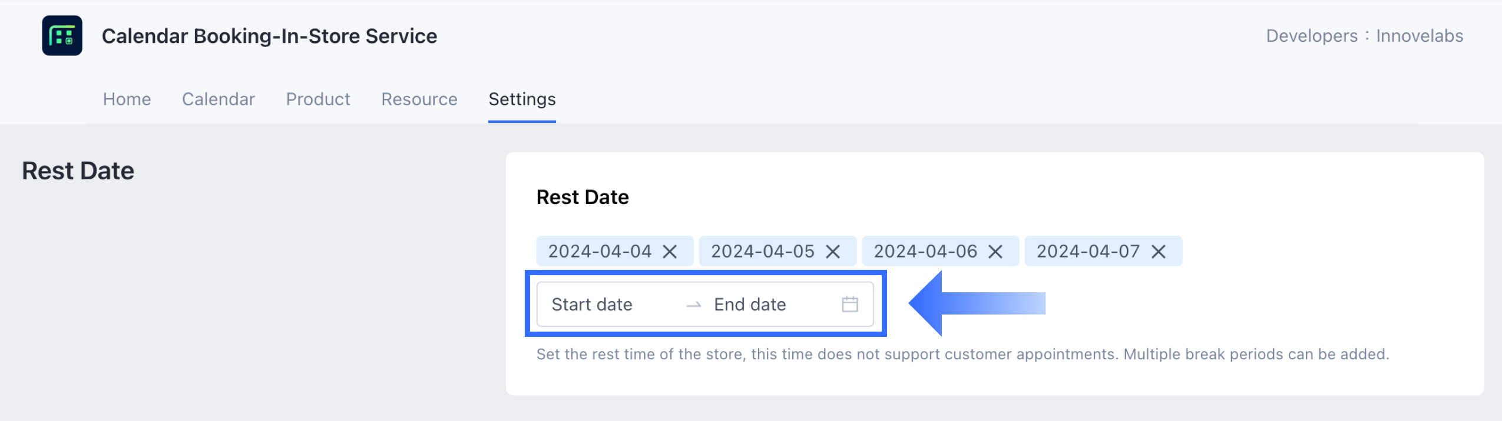Image resolution: width=1502 pixels, height=421 pixels.
Task: Delete the 2024-04-07 rest date tag
Action: pos(1158,252)
